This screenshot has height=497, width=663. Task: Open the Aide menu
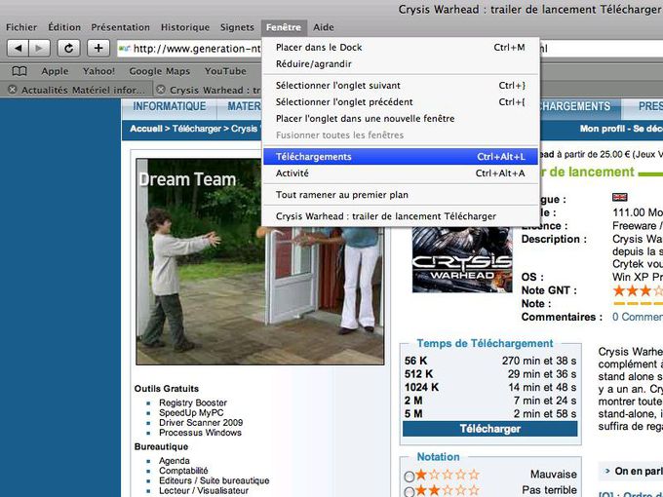[x=324, y=27]
